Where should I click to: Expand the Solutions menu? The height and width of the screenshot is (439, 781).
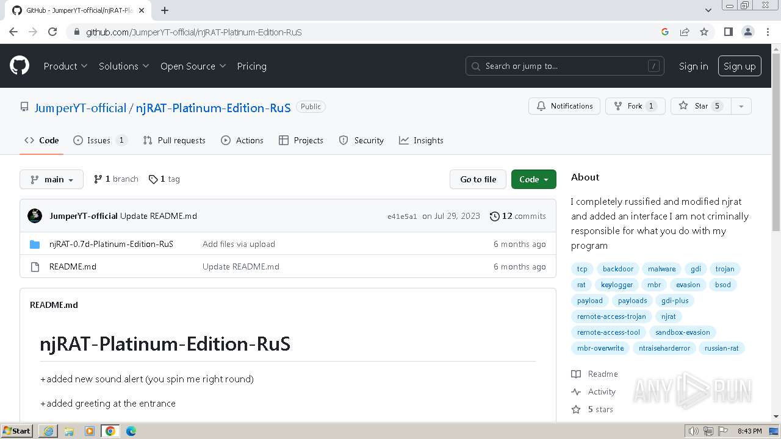[x=124, y=66]
